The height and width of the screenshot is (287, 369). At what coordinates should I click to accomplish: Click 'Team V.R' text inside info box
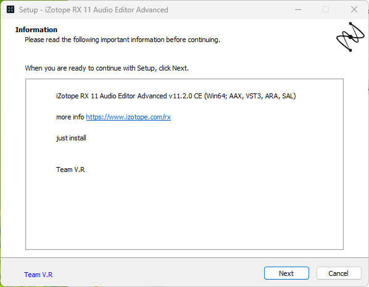(70, 169)
